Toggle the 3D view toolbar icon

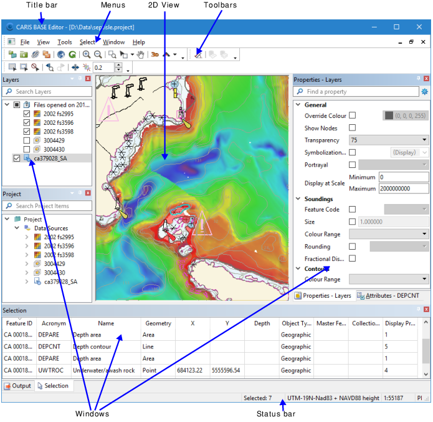[155, 55]
